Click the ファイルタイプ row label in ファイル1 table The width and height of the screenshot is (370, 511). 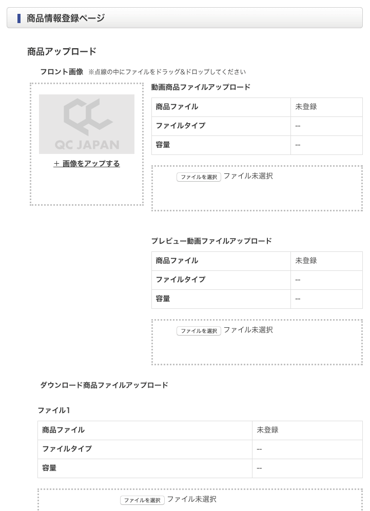pos(67,449)
